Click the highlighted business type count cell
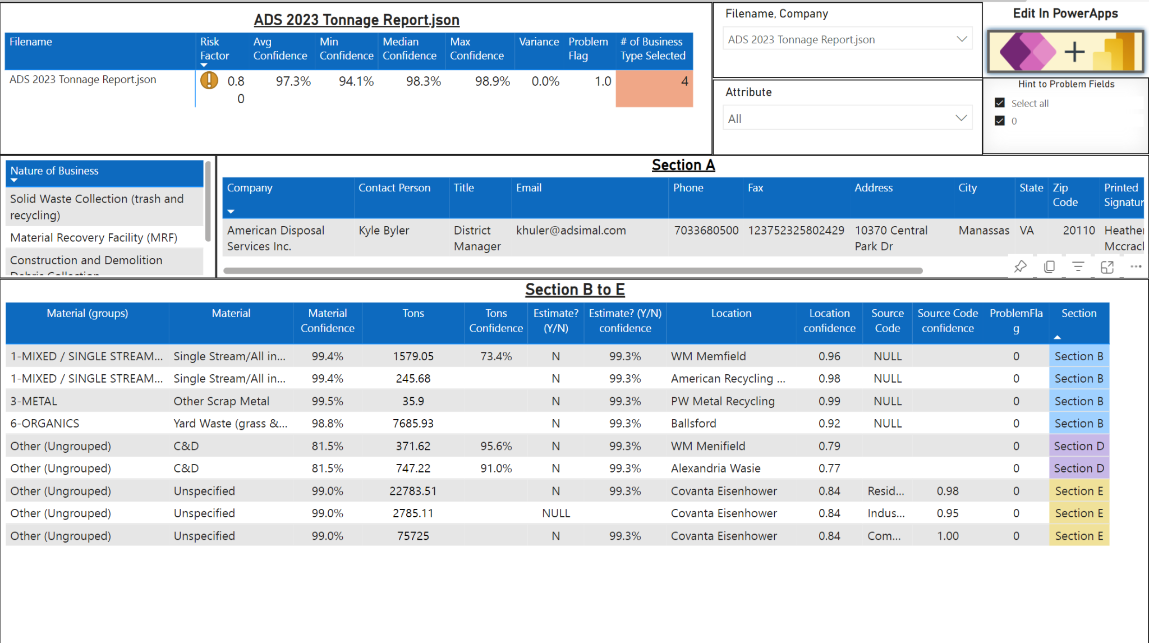This screenshot has height=643, width=1149. click(x=654, y=88)
